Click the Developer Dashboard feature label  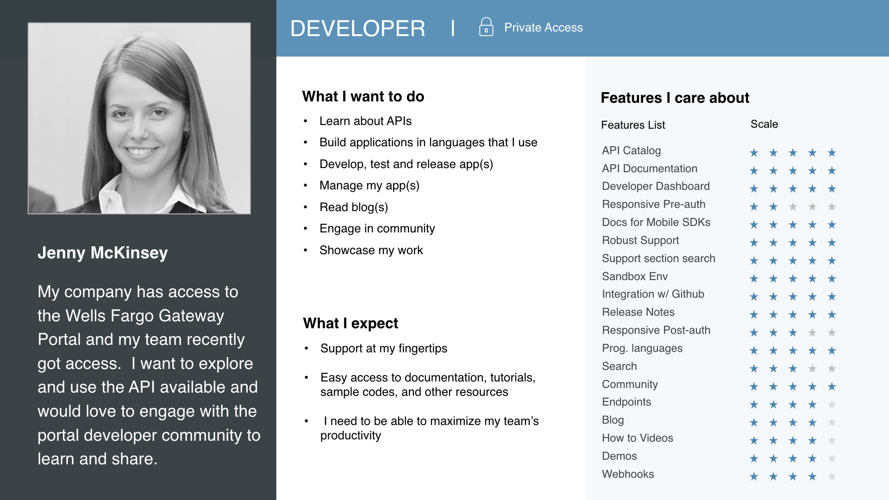656,186
